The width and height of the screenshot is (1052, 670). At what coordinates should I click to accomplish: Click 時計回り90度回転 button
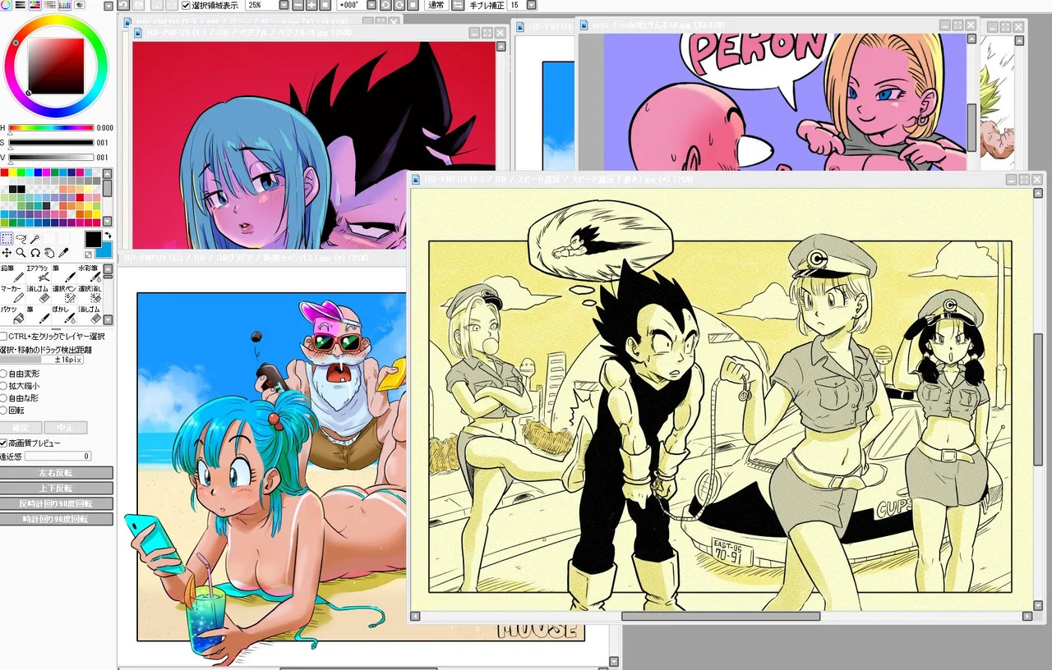pyautogui.click(x=56, y=519)
